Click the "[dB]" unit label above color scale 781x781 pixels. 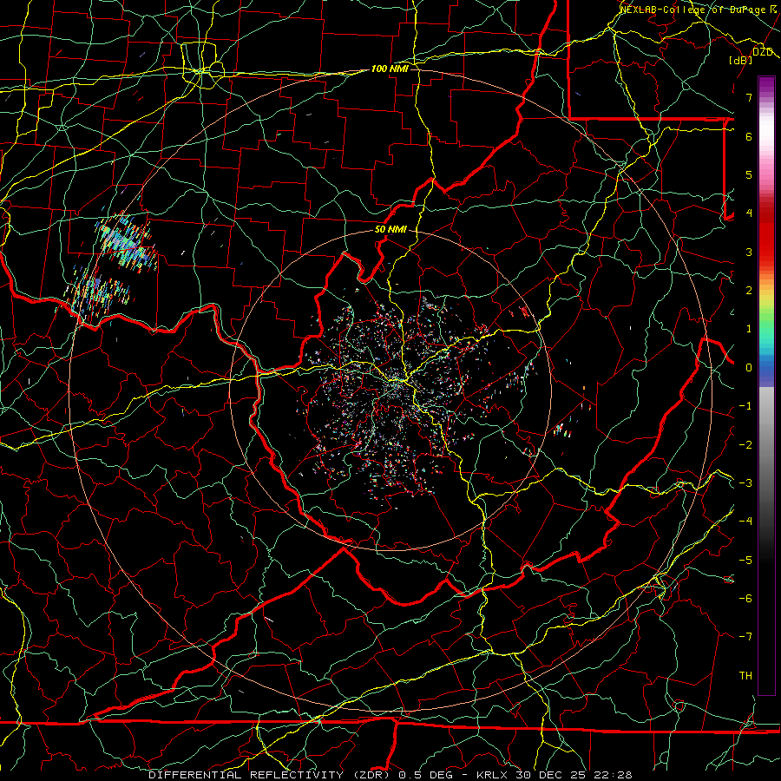coord(741,60)
